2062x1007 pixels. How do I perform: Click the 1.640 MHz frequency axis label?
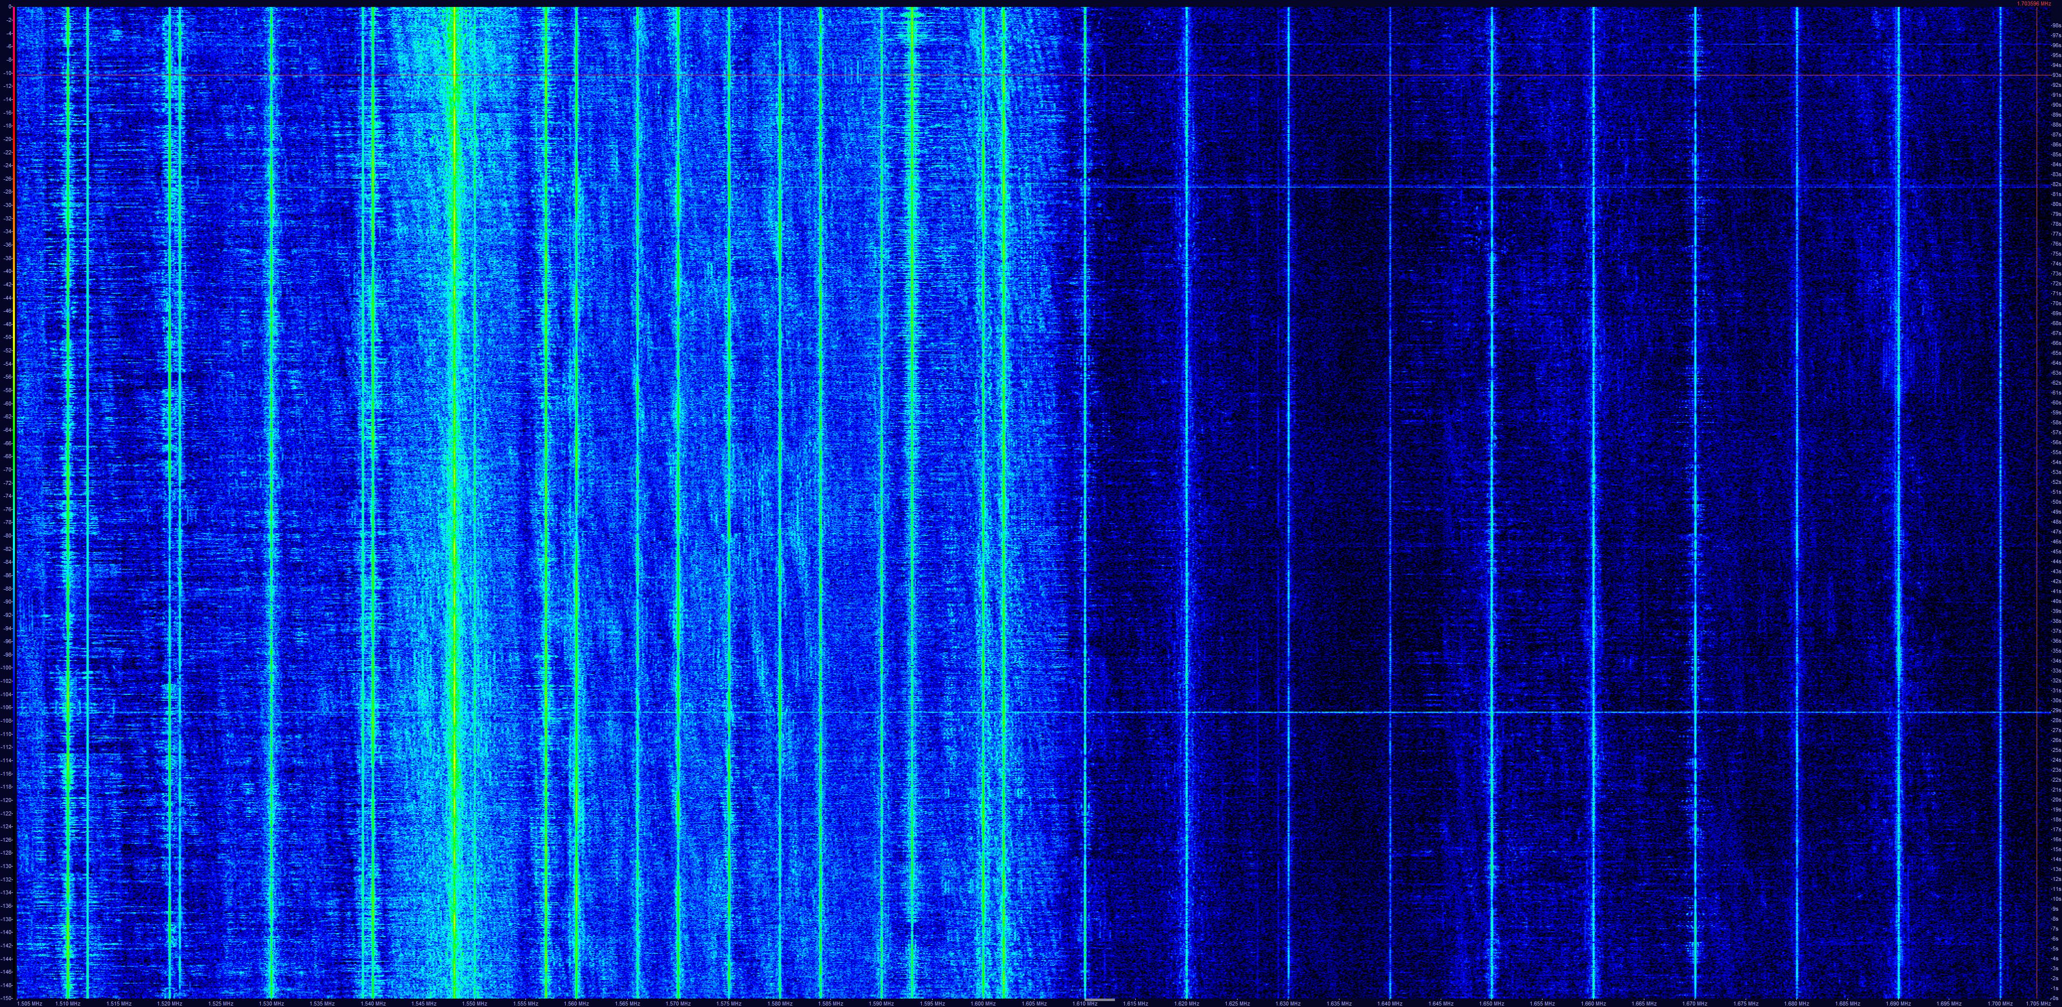click(x=1390, y=1003)
